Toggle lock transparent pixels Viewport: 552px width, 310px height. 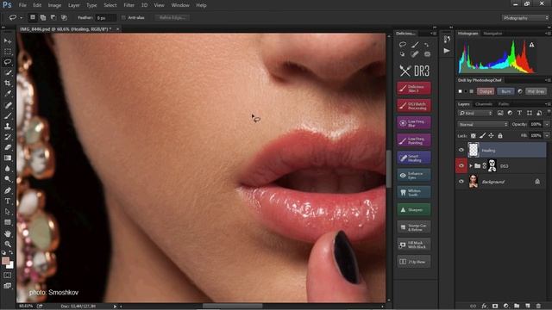[x=474, y=136]
